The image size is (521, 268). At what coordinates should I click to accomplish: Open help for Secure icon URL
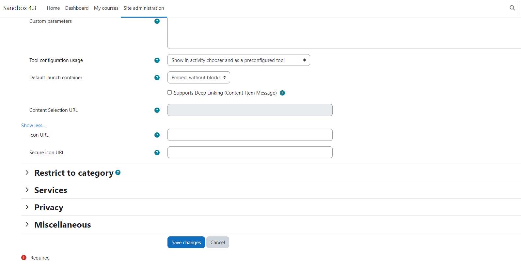pos(157,153)
